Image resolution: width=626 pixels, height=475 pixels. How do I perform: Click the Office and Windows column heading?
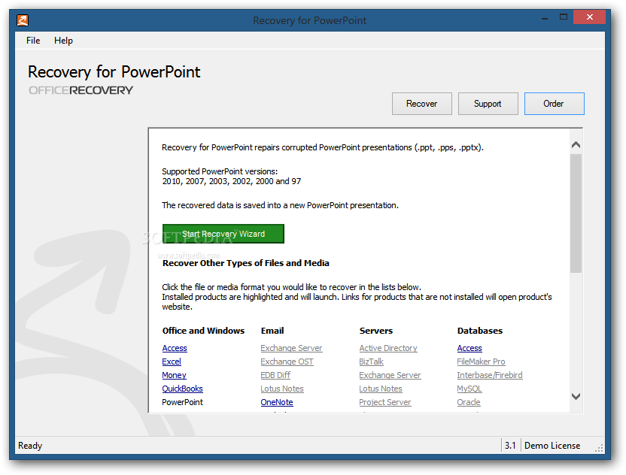click(x=203, y=331)
